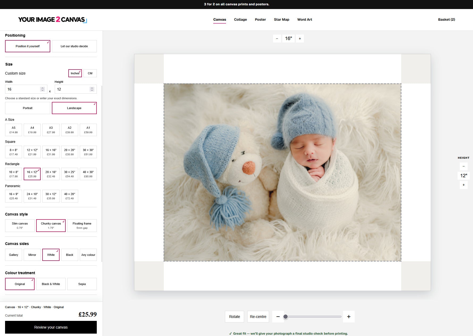The width and height of the screenshot is (473, 336).
Task: Pick A3 size at £27.99
Action: coord(51,130)
